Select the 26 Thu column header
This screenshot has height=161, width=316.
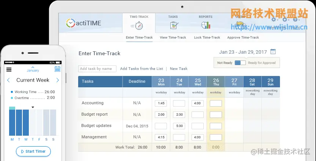(x=216, y=82)
